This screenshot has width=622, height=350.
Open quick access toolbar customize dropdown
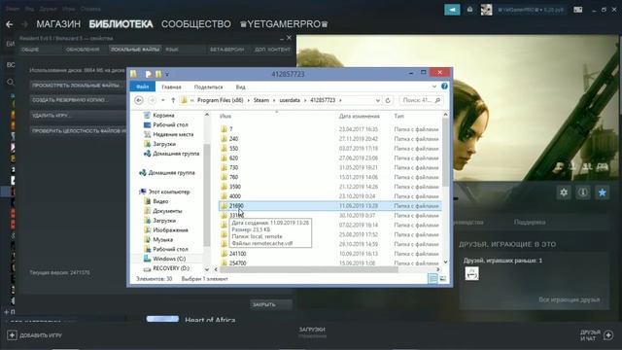coord(167,74)
